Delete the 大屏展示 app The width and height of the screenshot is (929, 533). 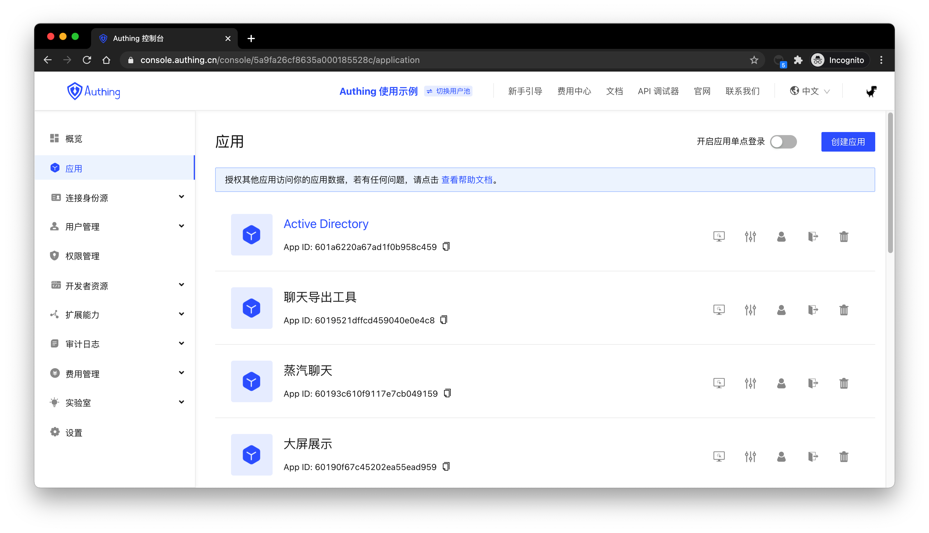click(844, 457)
